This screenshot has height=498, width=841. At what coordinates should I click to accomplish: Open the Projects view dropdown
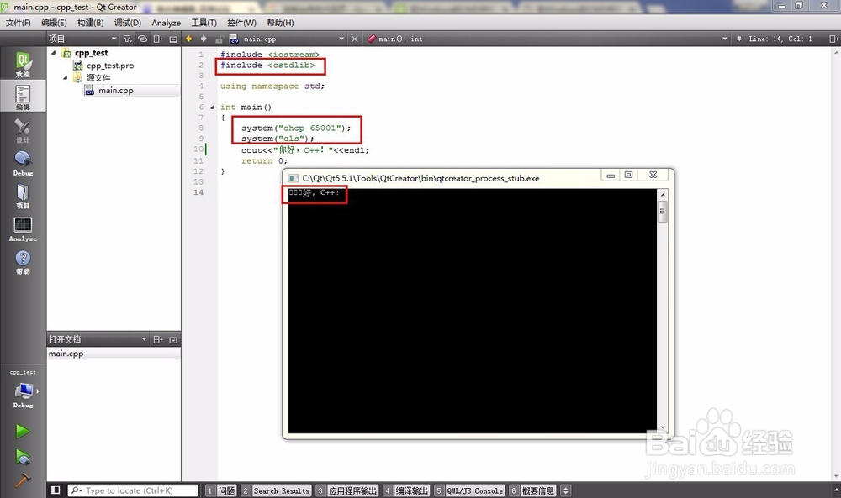click(x=82, y=39)
